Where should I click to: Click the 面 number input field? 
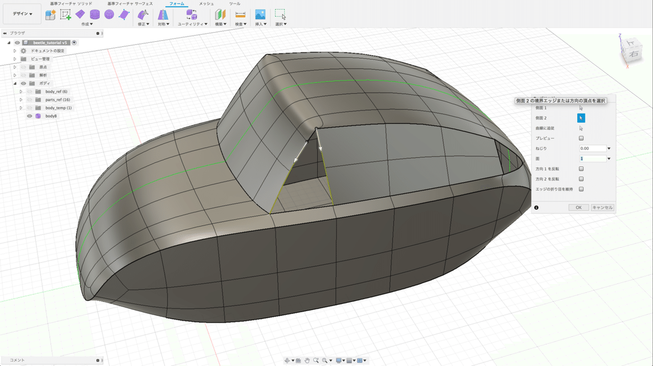point(592,159)
